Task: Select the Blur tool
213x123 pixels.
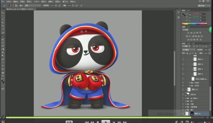Action: [x=3, y=52]
